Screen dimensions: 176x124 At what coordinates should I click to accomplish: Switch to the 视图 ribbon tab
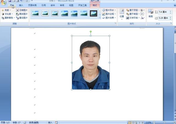71,5
